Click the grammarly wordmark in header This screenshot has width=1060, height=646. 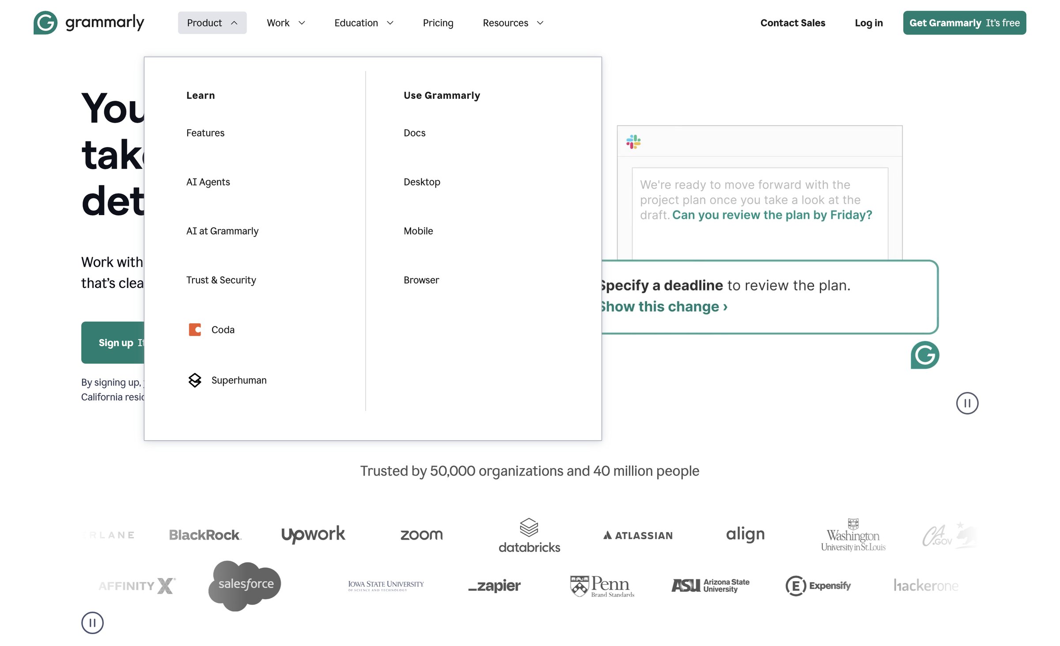pos(105,23)
